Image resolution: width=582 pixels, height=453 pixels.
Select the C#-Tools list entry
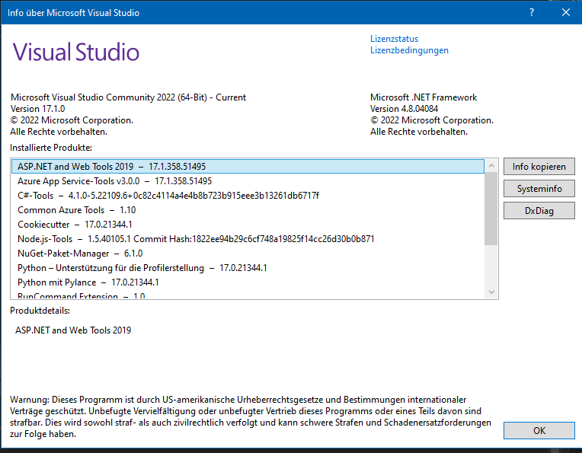(x=248, y=196)
